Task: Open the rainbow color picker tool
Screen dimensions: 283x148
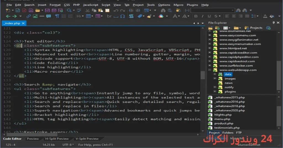Action: (x=161, y=16)
